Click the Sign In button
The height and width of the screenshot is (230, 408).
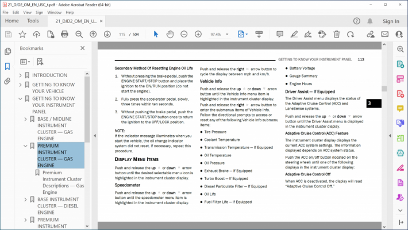click(391, 21)
